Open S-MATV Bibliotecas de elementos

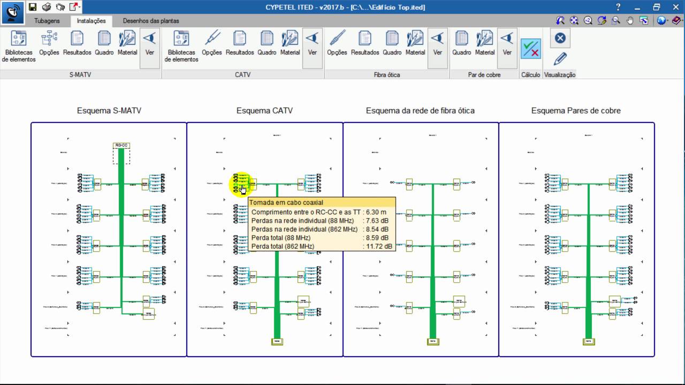click(19, 47)
